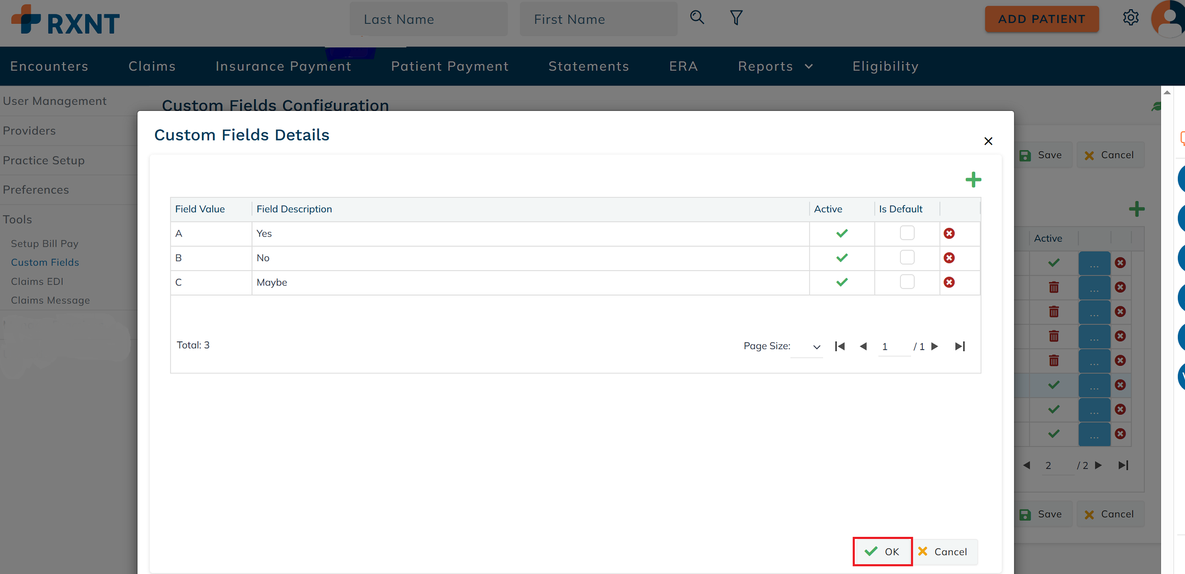The image size is (1185, 574).
Task: Close the Custom Fields Details dialog
Action: (988, 141)
